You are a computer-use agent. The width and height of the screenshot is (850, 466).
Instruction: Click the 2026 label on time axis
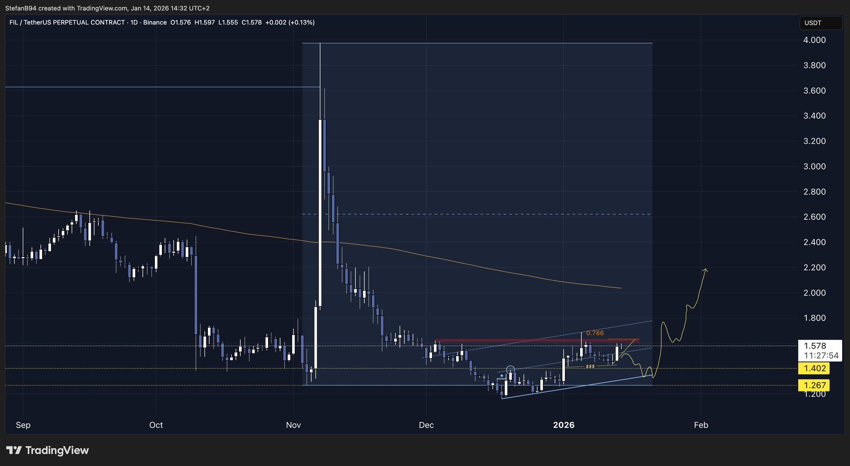(x=564, y=425)
